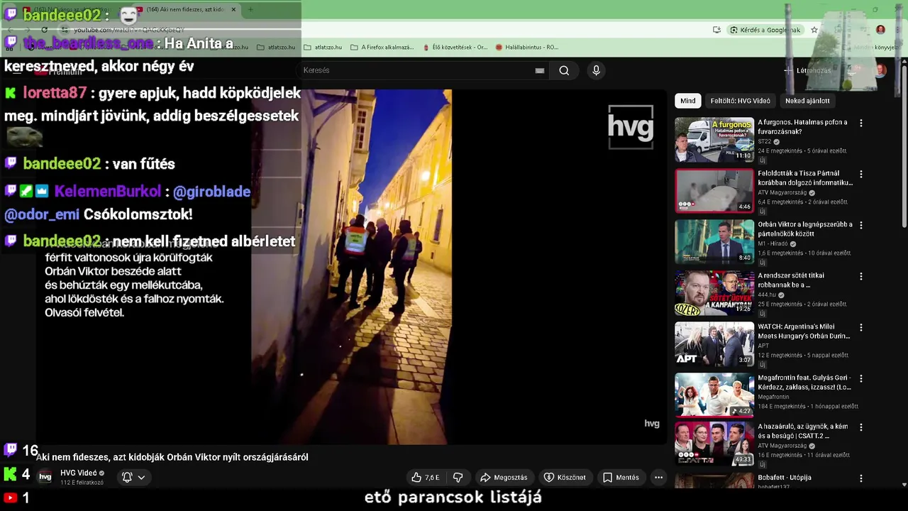Open options menu for WATCH: Argentina's Milei

(861, 328)
